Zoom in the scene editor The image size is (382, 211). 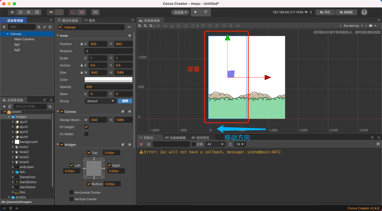(140, 26)
